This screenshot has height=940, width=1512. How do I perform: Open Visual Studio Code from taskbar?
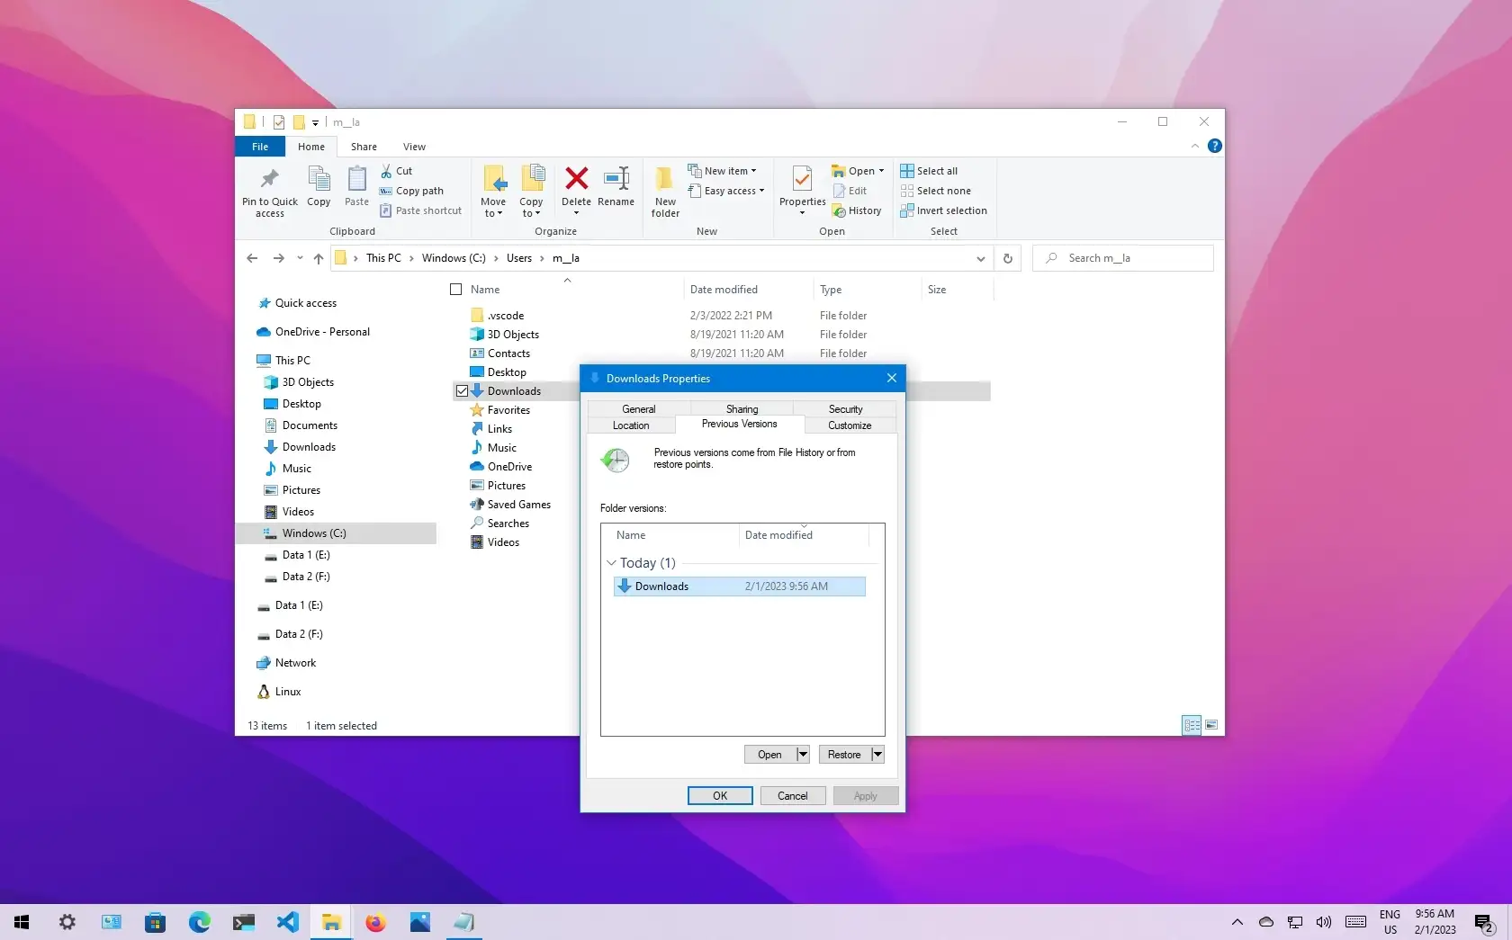click(x=287, y=922)
